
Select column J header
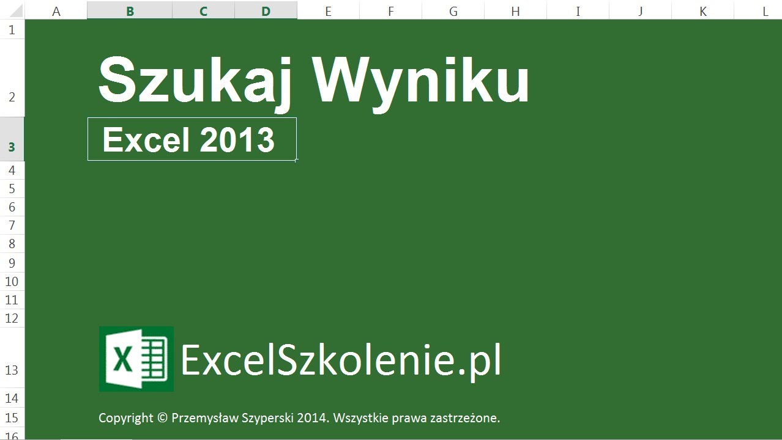[640, 10]
